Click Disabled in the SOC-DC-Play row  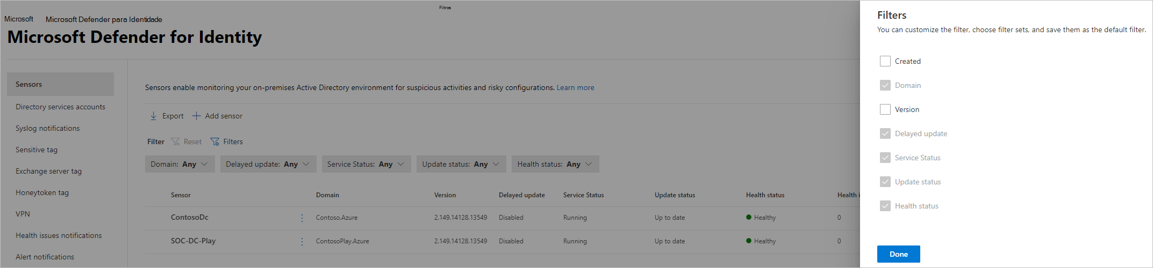coord(511,241)
